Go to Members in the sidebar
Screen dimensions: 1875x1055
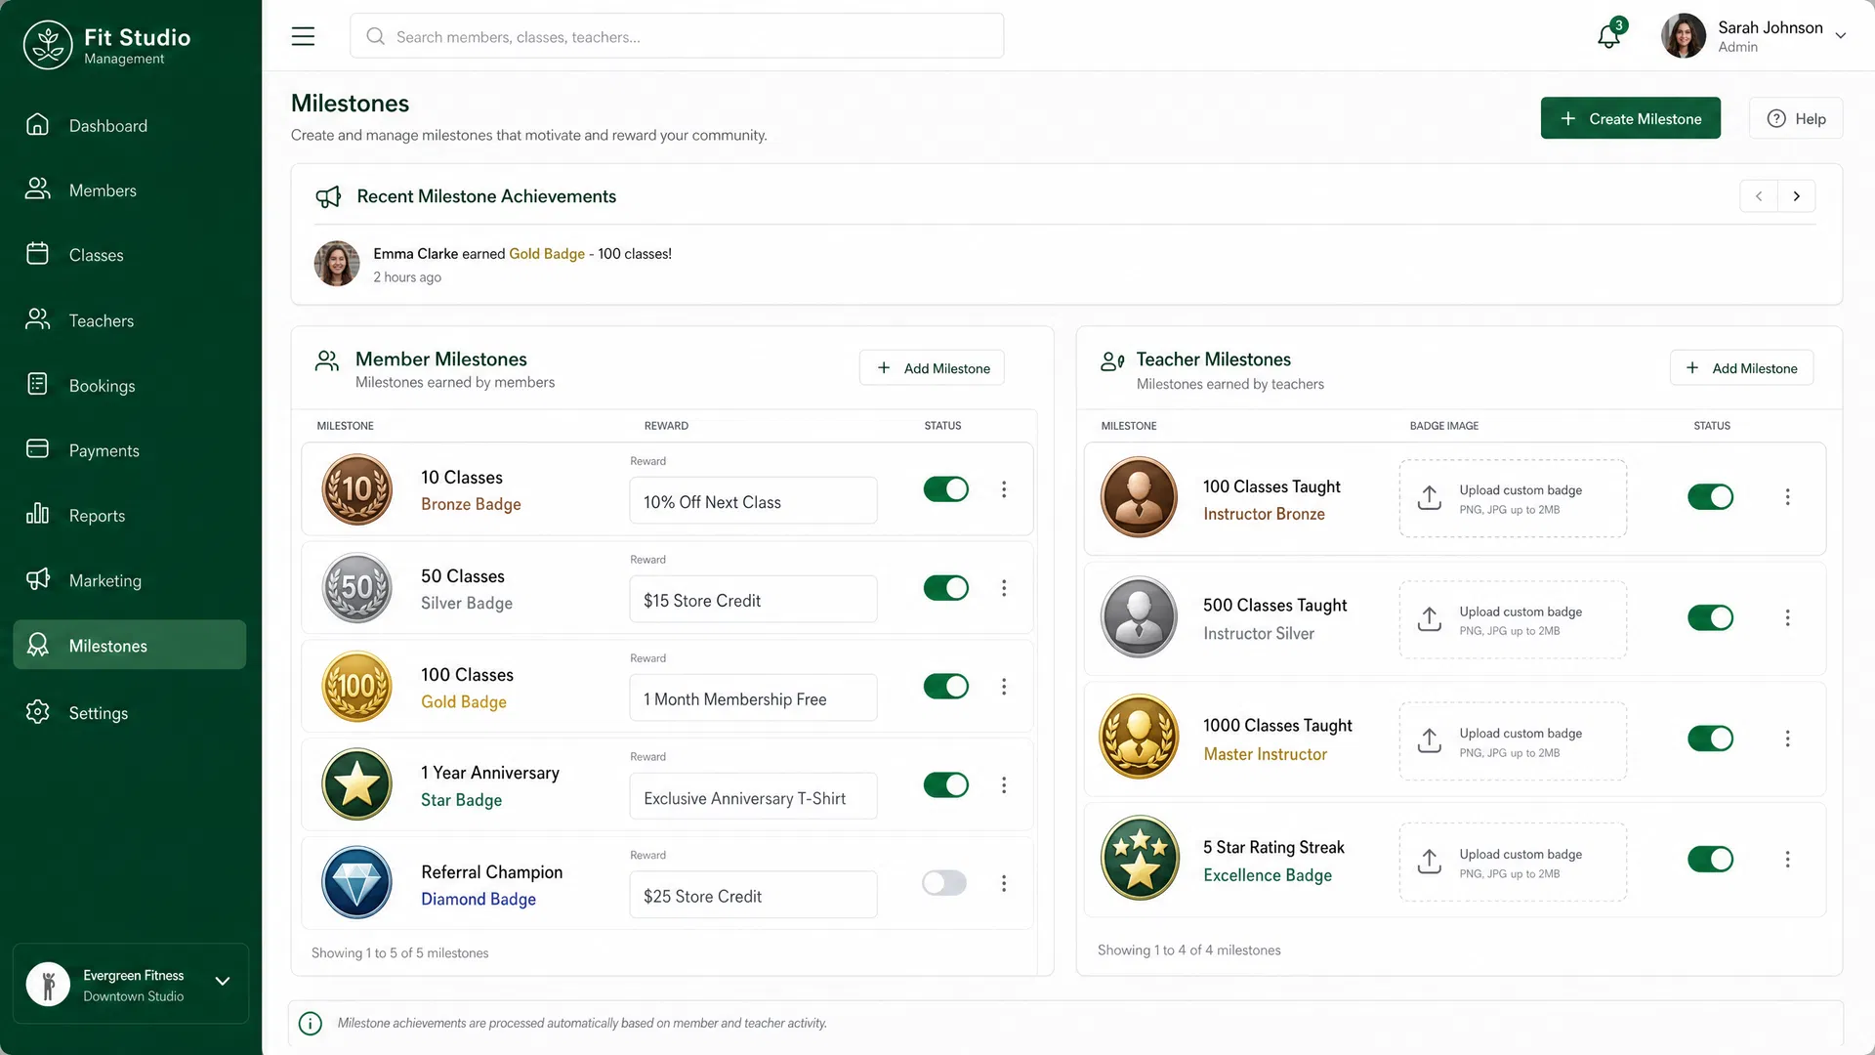130,190
